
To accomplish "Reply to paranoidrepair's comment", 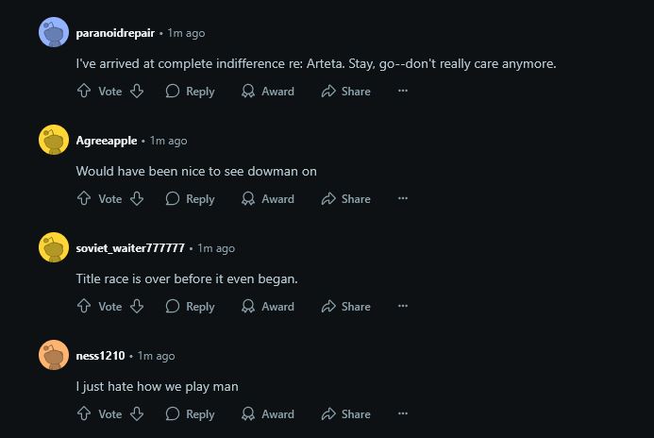I will 190,91.
